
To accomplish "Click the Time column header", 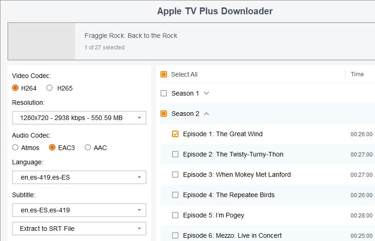I will (x=357, y=74).
